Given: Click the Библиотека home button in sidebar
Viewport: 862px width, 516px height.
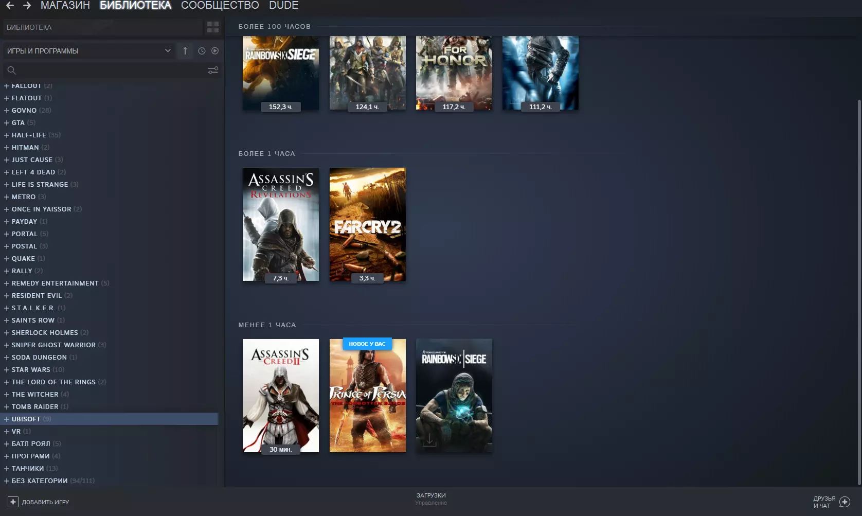Looking at the screenshot, I should click(103, 27).
